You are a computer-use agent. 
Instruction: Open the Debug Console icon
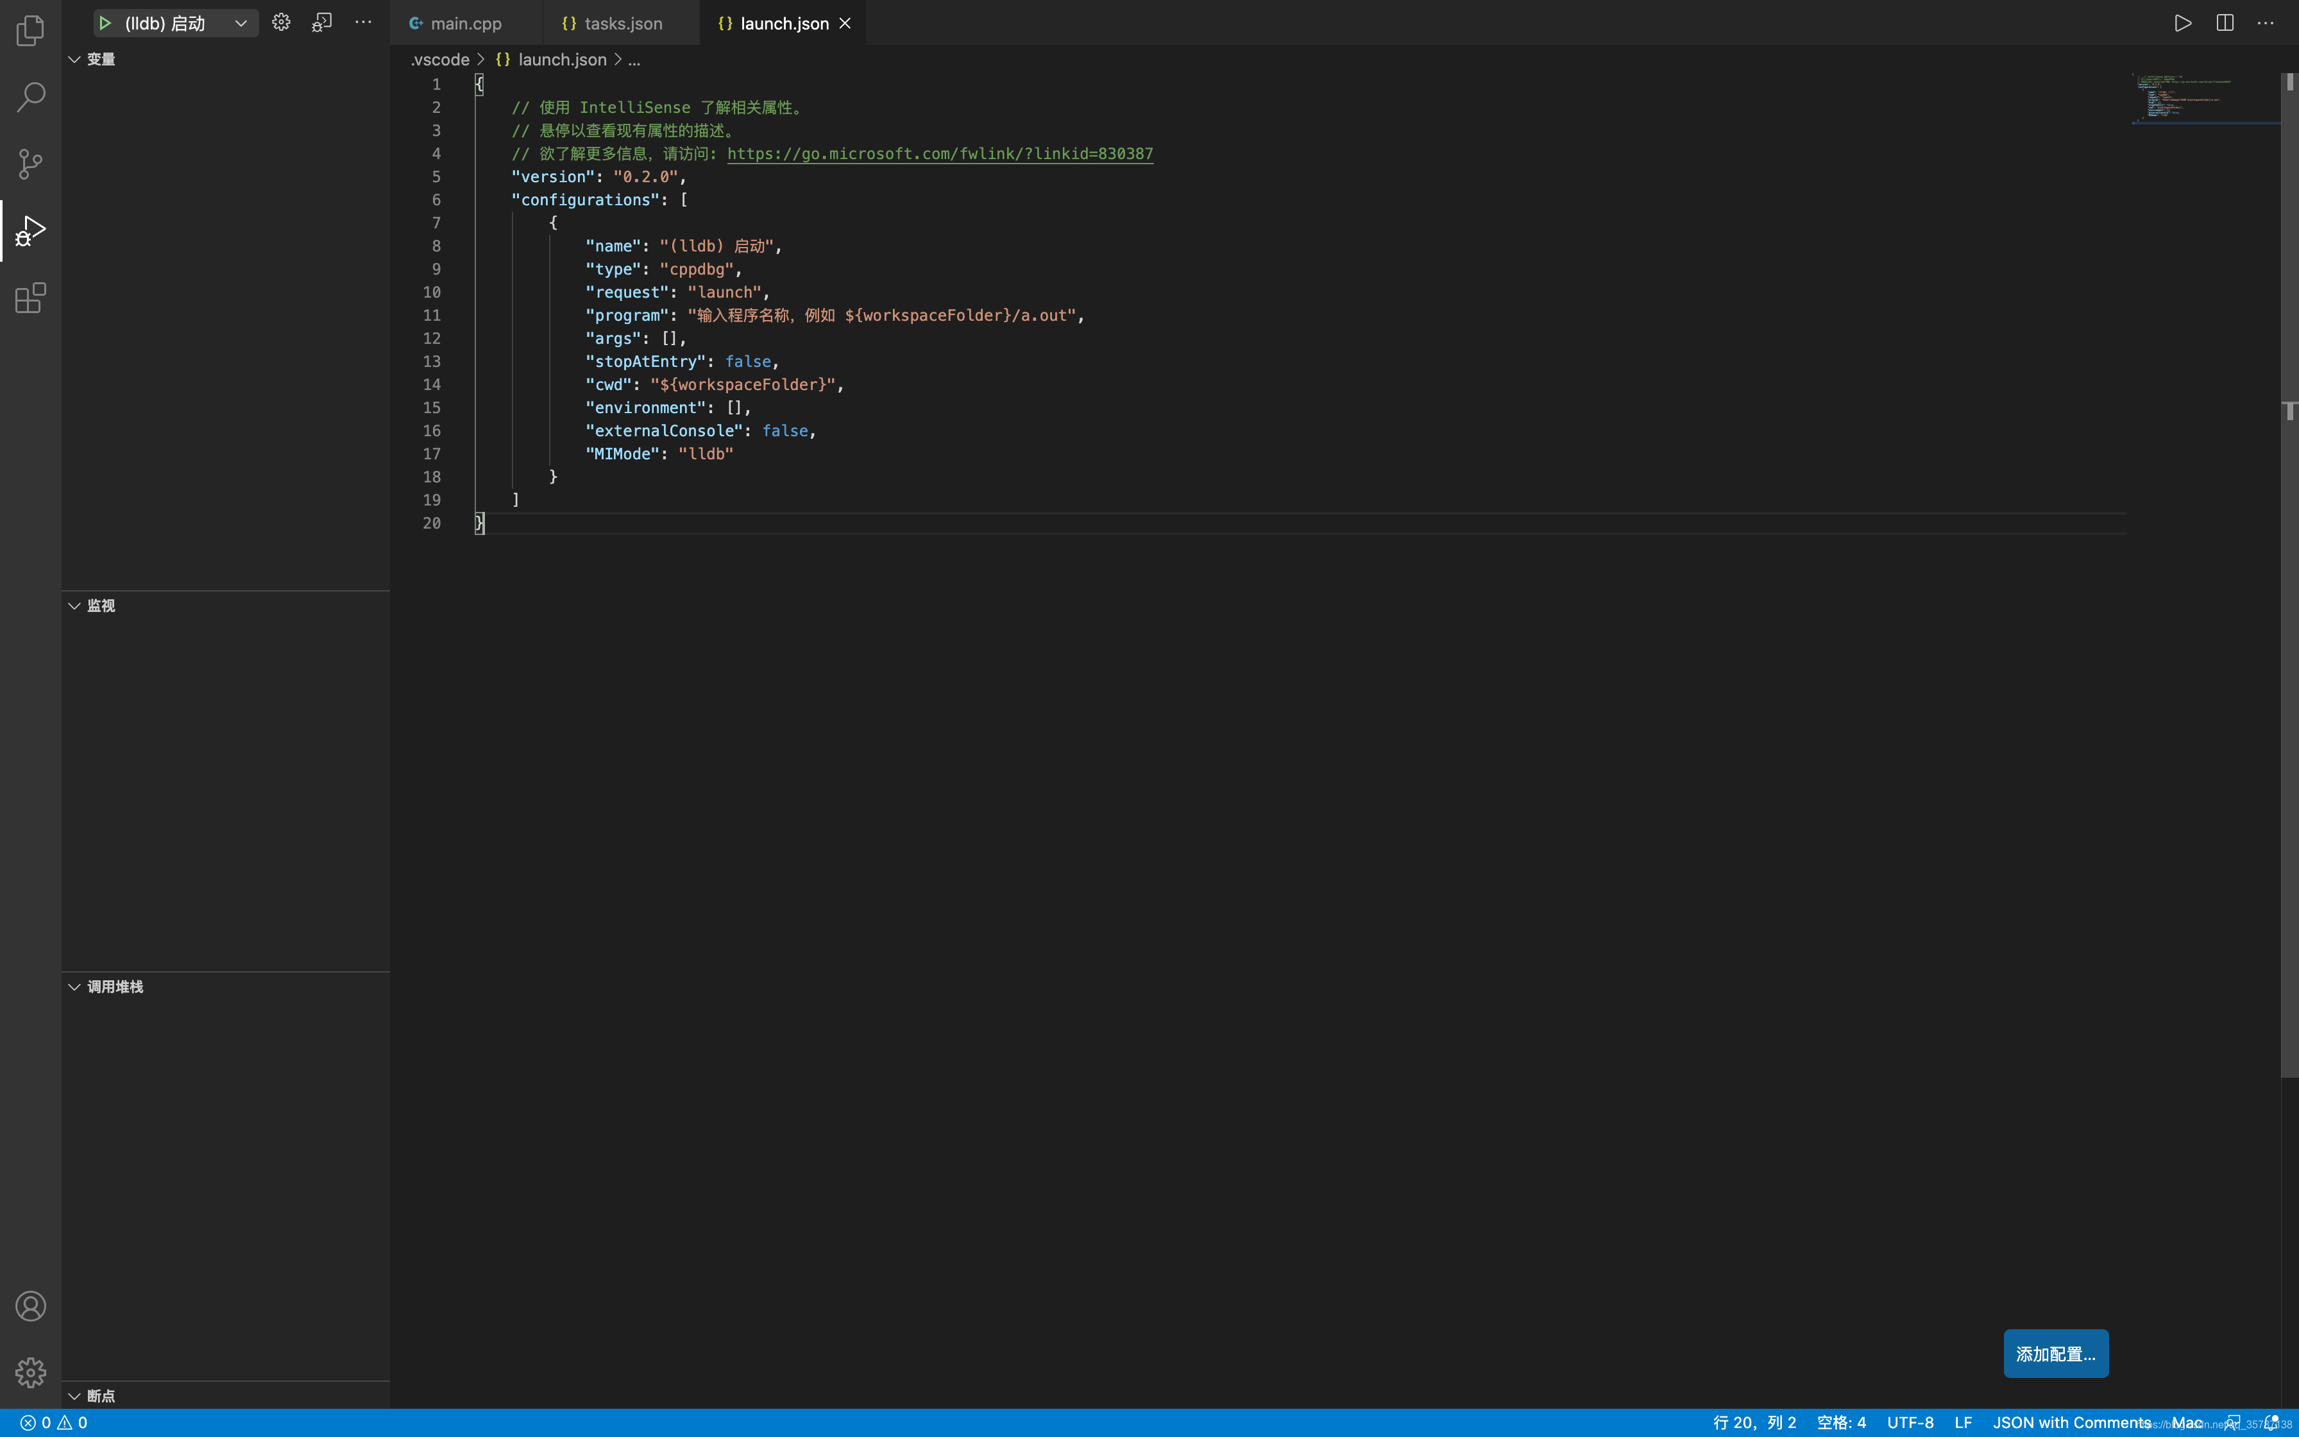pos(322,23)
